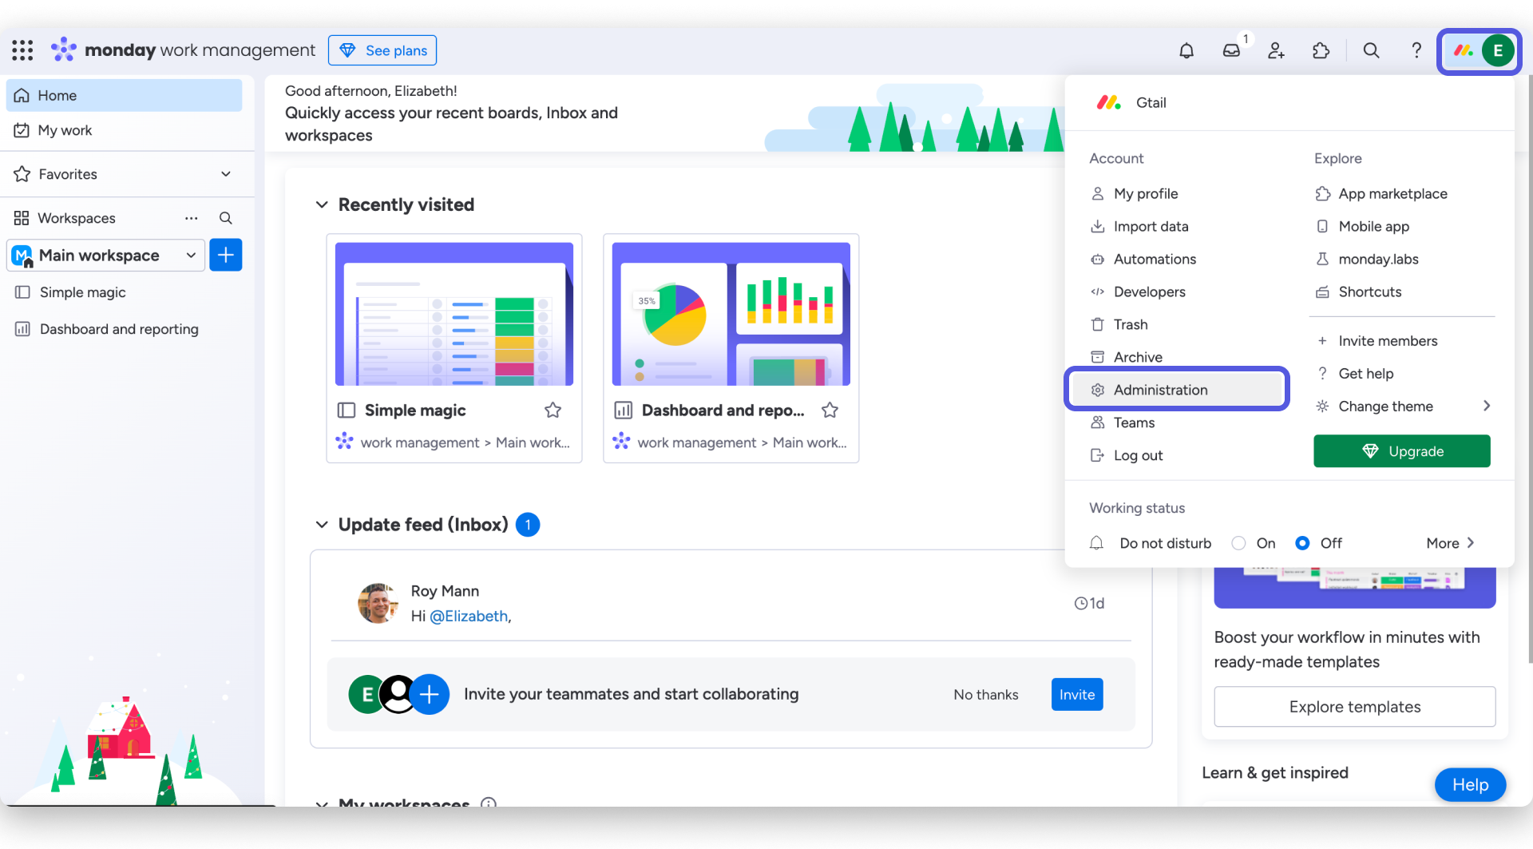Search workspaces with the sidebar magnifier

point(226,218)
